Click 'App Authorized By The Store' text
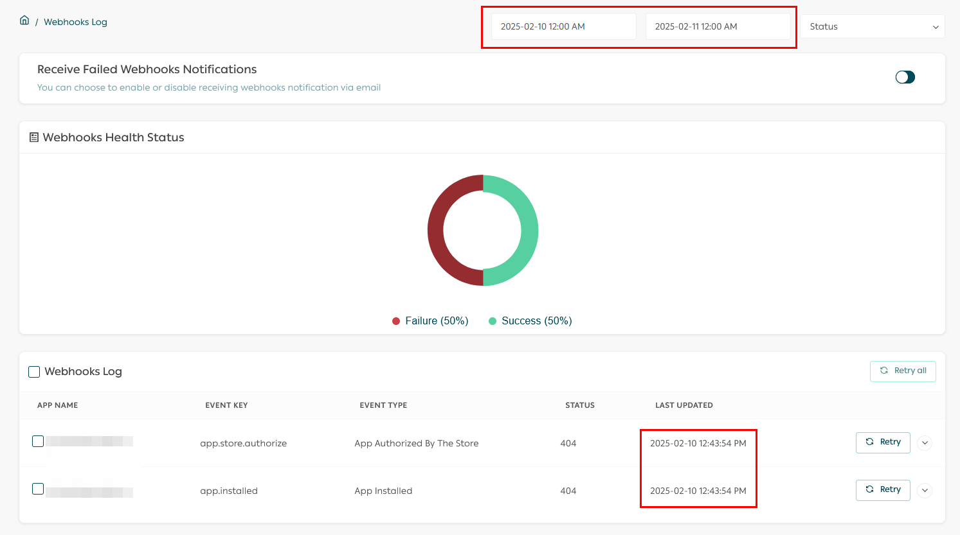960x535 pixels. (x=417, y=443)
